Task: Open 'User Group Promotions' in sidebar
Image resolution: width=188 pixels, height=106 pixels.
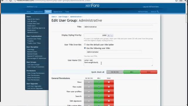Action: 36,67
